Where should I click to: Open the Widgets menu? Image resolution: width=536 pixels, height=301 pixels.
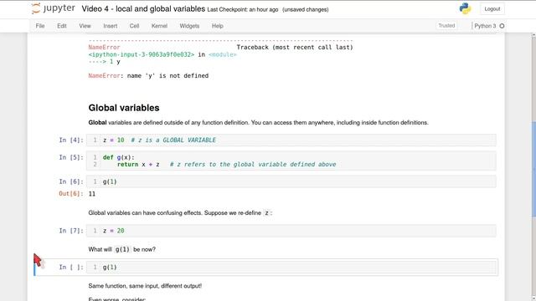point(189,26)
